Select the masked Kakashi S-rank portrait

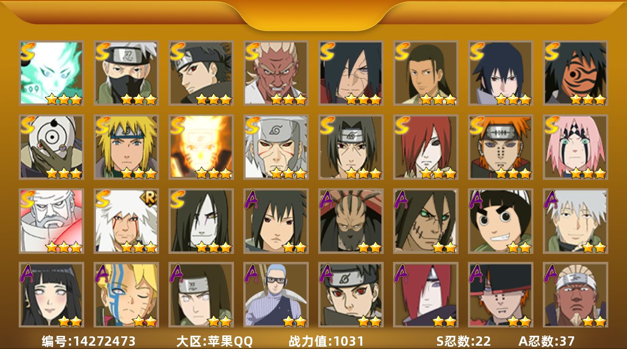click(x=126, y=73)
